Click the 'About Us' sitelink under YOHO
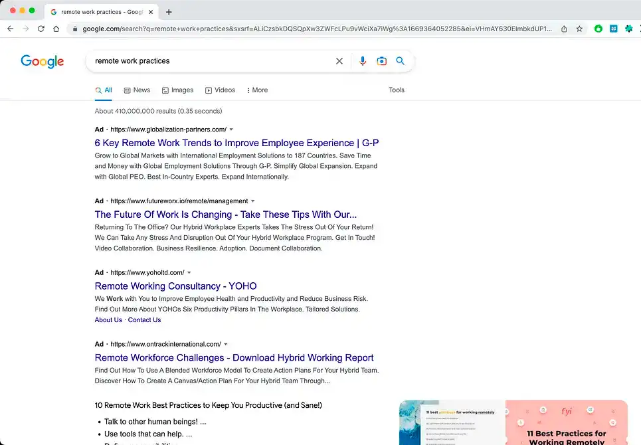 coord(108,320)
